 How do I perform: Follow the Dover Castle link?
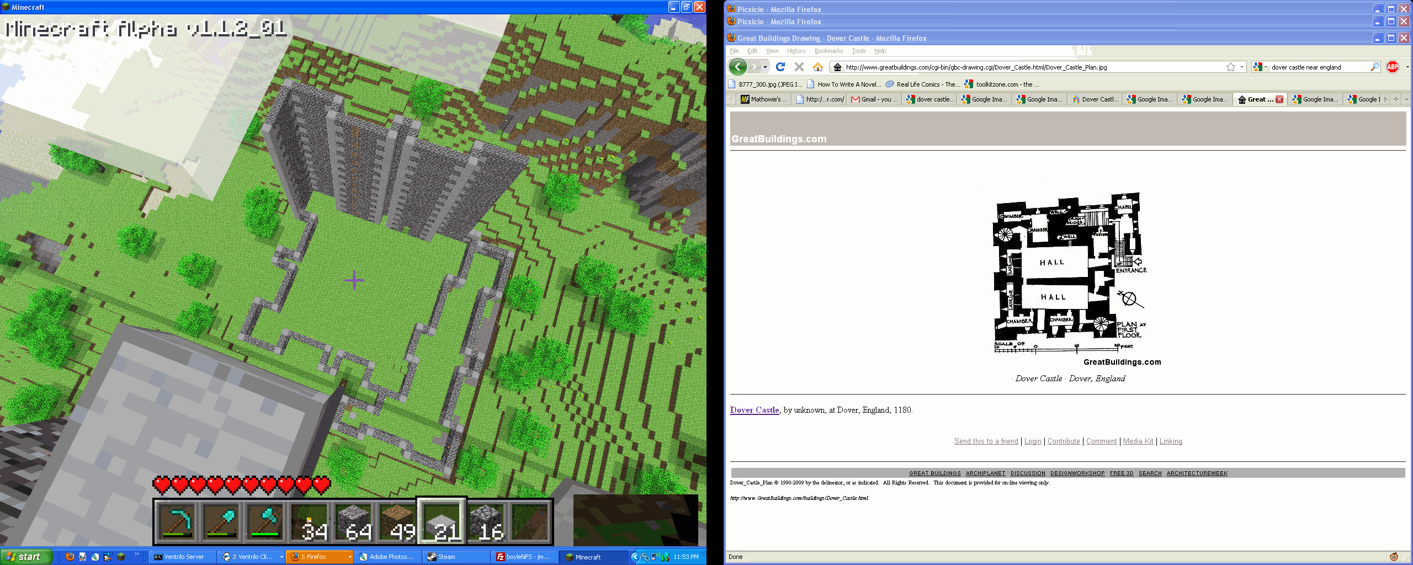point(755,410)
